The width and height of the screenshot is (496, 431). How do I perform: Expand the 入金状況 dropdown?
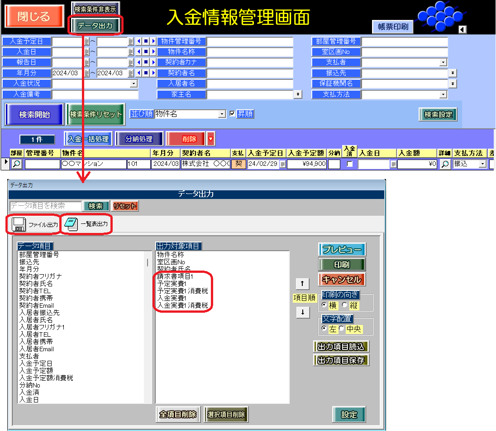tap(134, 84)
